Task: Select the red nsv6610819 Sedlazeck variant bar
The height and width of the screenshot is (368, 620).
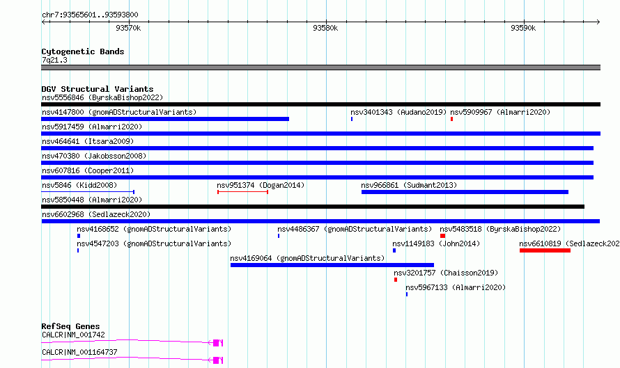Action: pos(545,250)
